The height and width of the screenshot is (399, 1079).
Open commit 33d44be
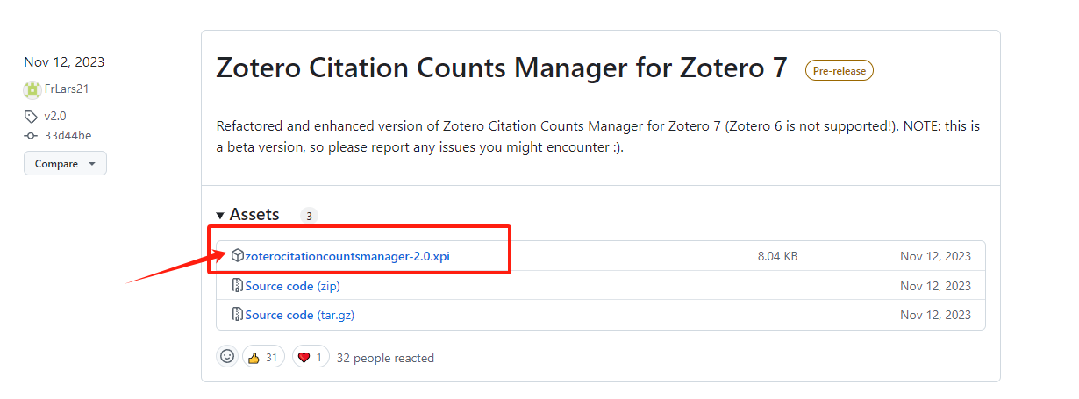68,136
